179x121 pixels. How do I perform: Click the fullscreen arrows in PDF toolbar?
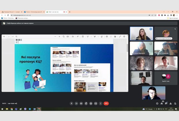[120, 37]
